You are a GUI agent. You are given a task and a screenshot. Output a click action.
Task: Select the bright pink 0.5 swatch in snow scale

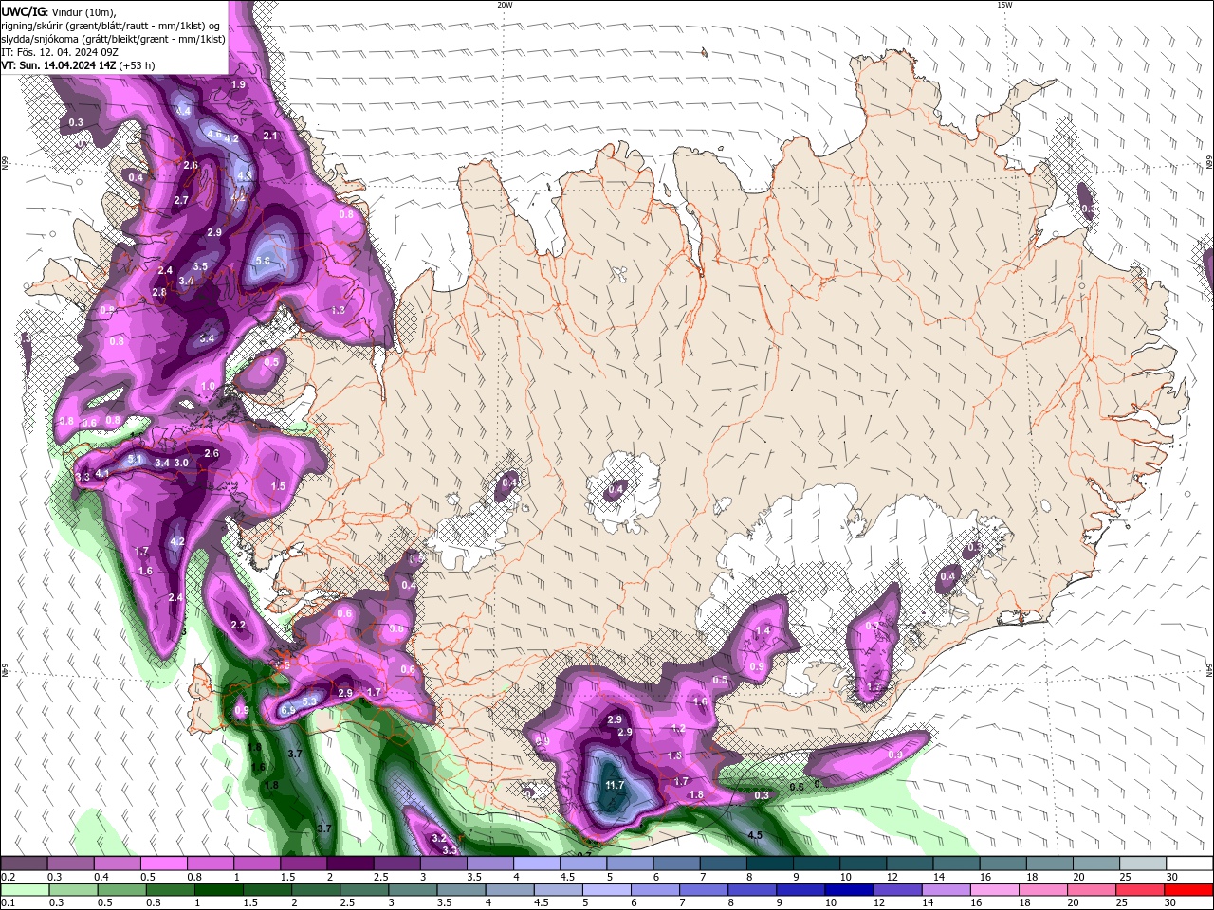coord(163,864)
